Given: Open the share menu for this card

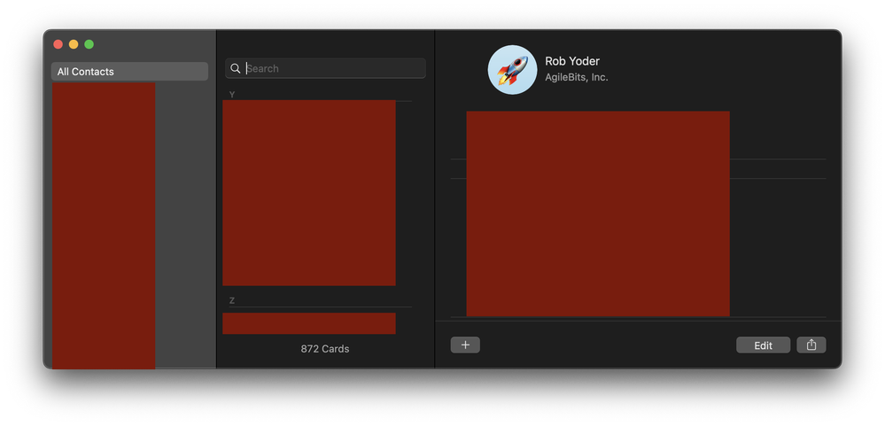Looking at the screenshot, I should tap(811, 345).
